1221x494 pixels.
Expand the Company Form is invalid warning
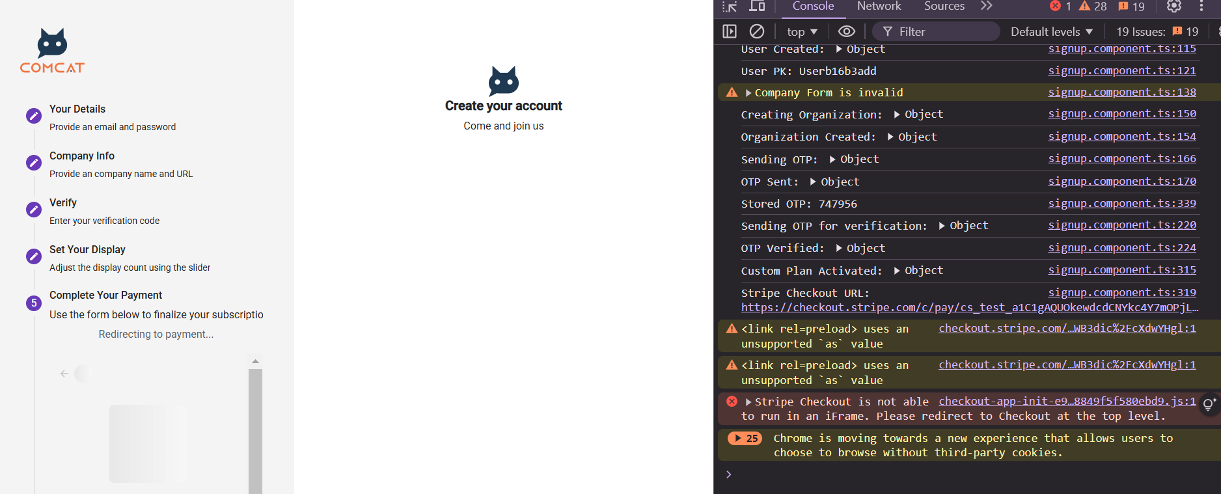(748, 93)
